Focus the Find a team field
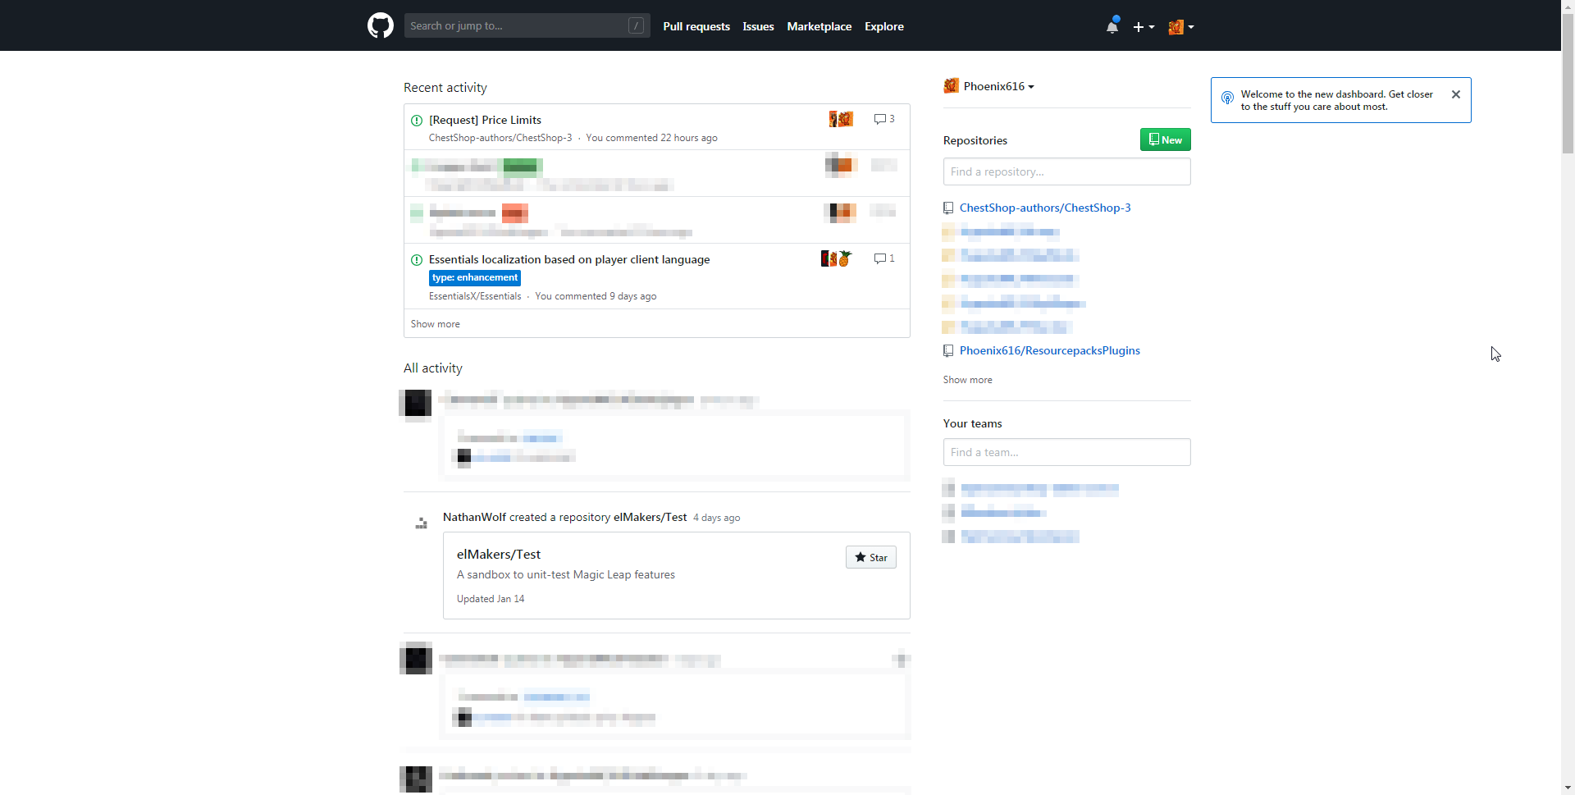 [x=1066, y=452]
